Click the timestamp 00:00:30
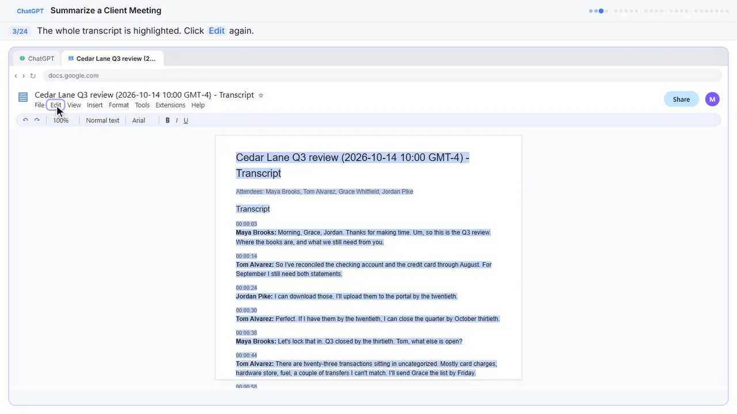Image resolution: width=737 pixels, height=414 pixels. tap(246, 310)
